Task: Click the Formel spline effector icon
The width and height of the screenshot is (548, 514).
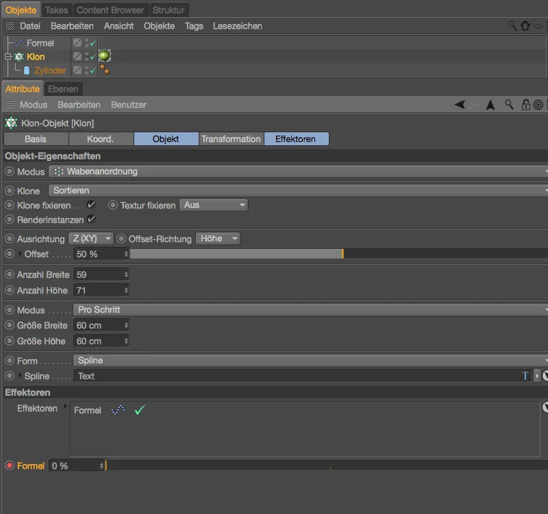Action: pyautogui.click(x=20, y=42)
